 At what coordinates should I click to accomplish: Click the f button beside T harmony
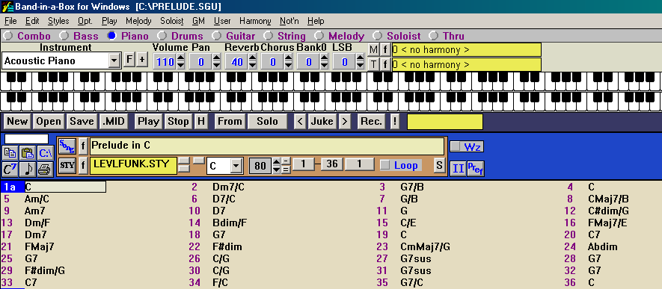pos(385,64)
